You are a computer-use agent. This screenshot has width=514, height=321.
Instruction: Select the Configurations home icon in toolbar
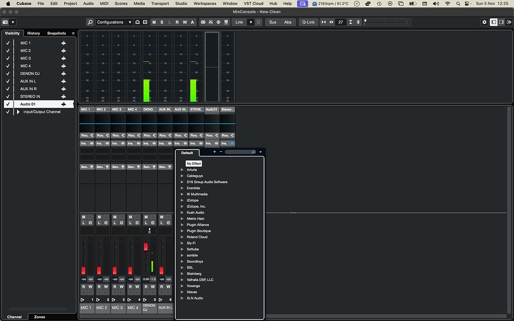(138, 22)
